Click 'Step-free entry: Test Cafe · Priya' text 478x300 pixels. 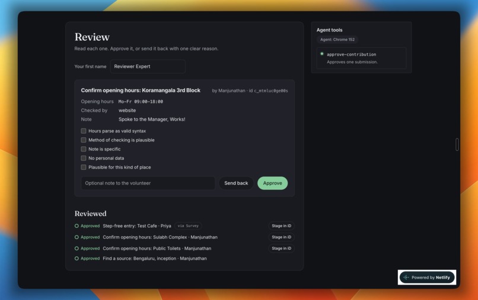coord(137,226)
